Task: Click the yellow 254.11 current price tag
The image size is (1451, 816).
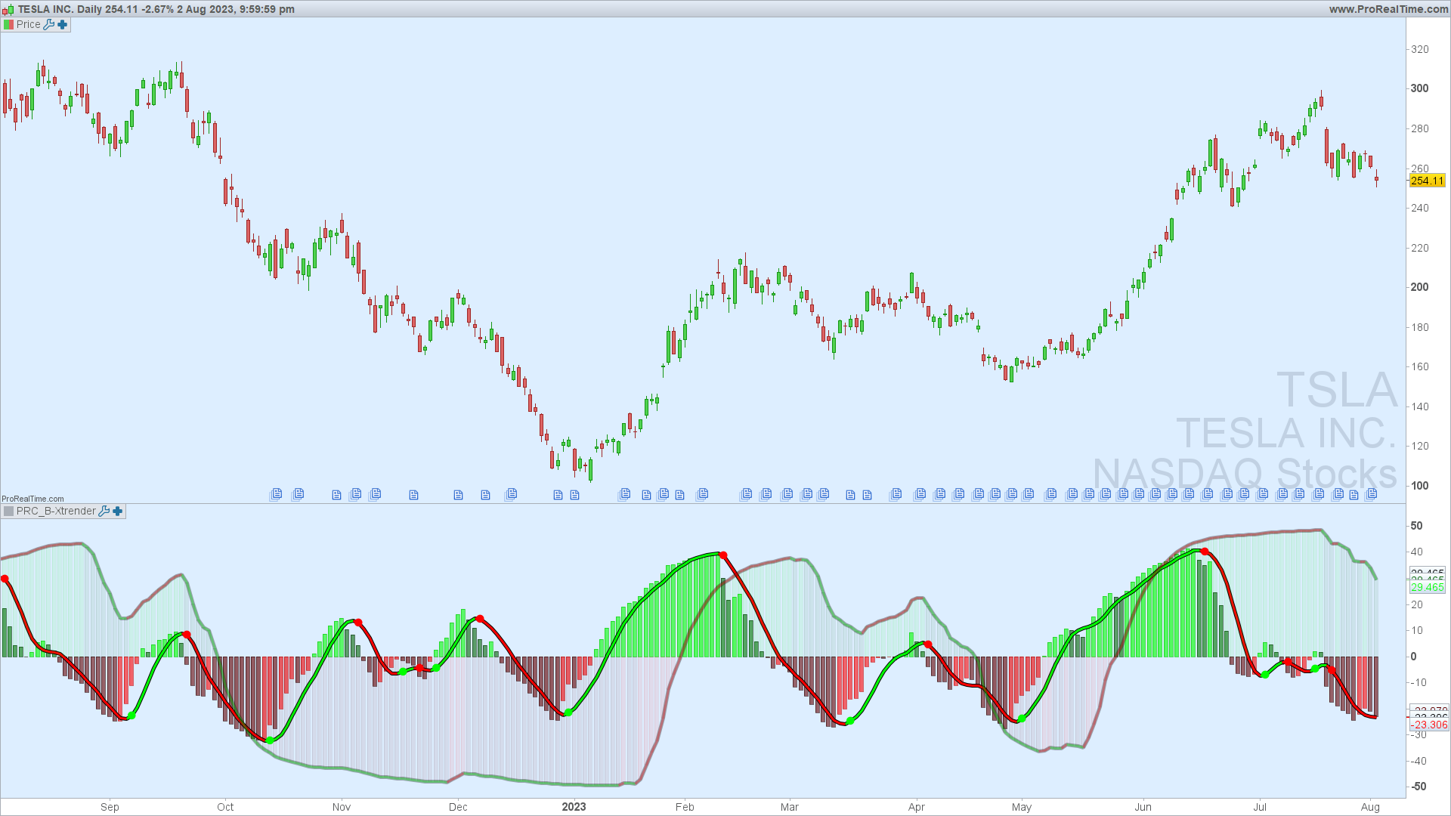Action: click(1427, 181)
